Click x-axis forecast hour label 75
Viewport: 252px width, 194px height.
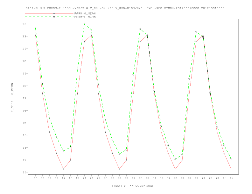[x=210, y=178]
